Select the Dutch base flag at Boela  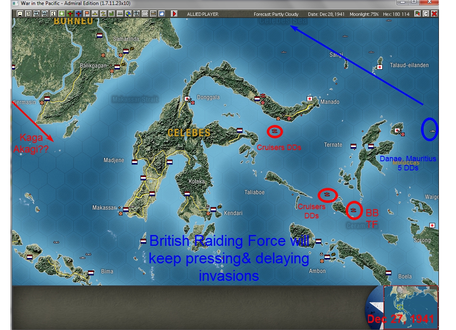click(x=388, y=273)
